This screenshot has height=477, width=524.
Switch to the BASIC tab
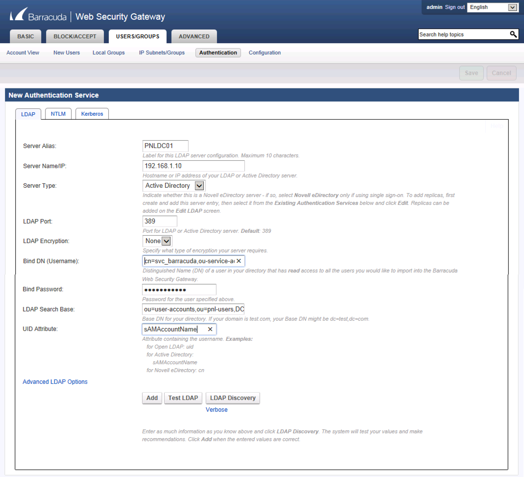pyautogui.click(x=25, y=36)
